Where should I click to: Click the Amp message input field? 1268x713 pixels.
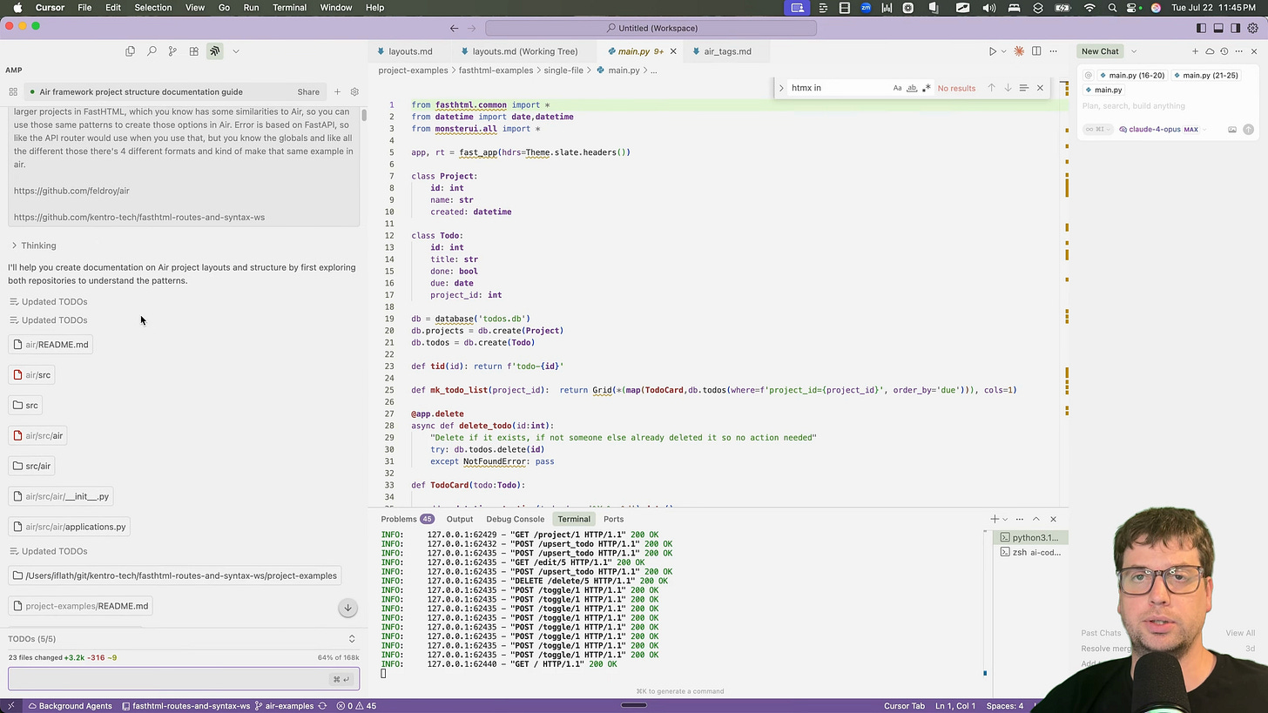[x=165, y=679]
